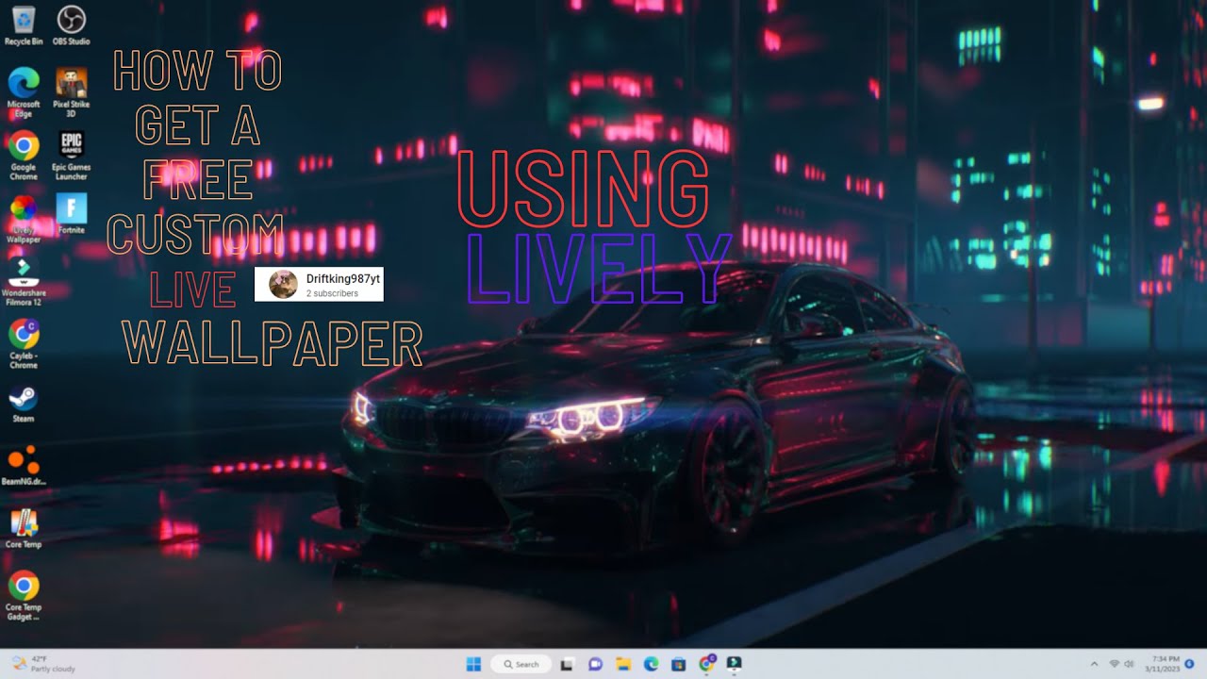Image resolution: width=1207 pixels, height=679 pixels.
Task: Launch OBS Studio from the desktop
Action: pyautogui.click(x=72, y=25)
